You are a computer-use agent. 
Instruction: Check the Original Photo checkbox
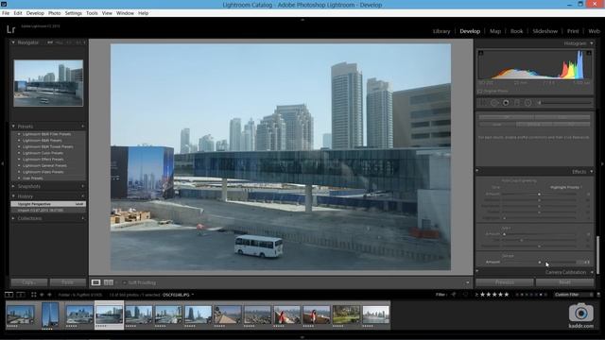[x=480, y=92]
